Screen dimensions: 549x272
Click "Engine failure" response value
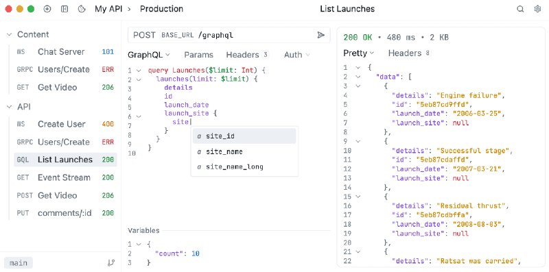click(471, 95)
